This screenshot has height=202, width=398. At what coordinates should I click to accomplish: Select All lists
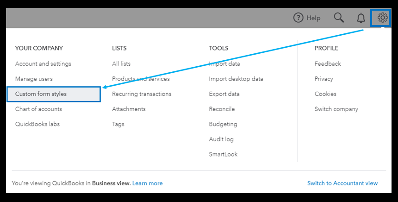(121, 64)
